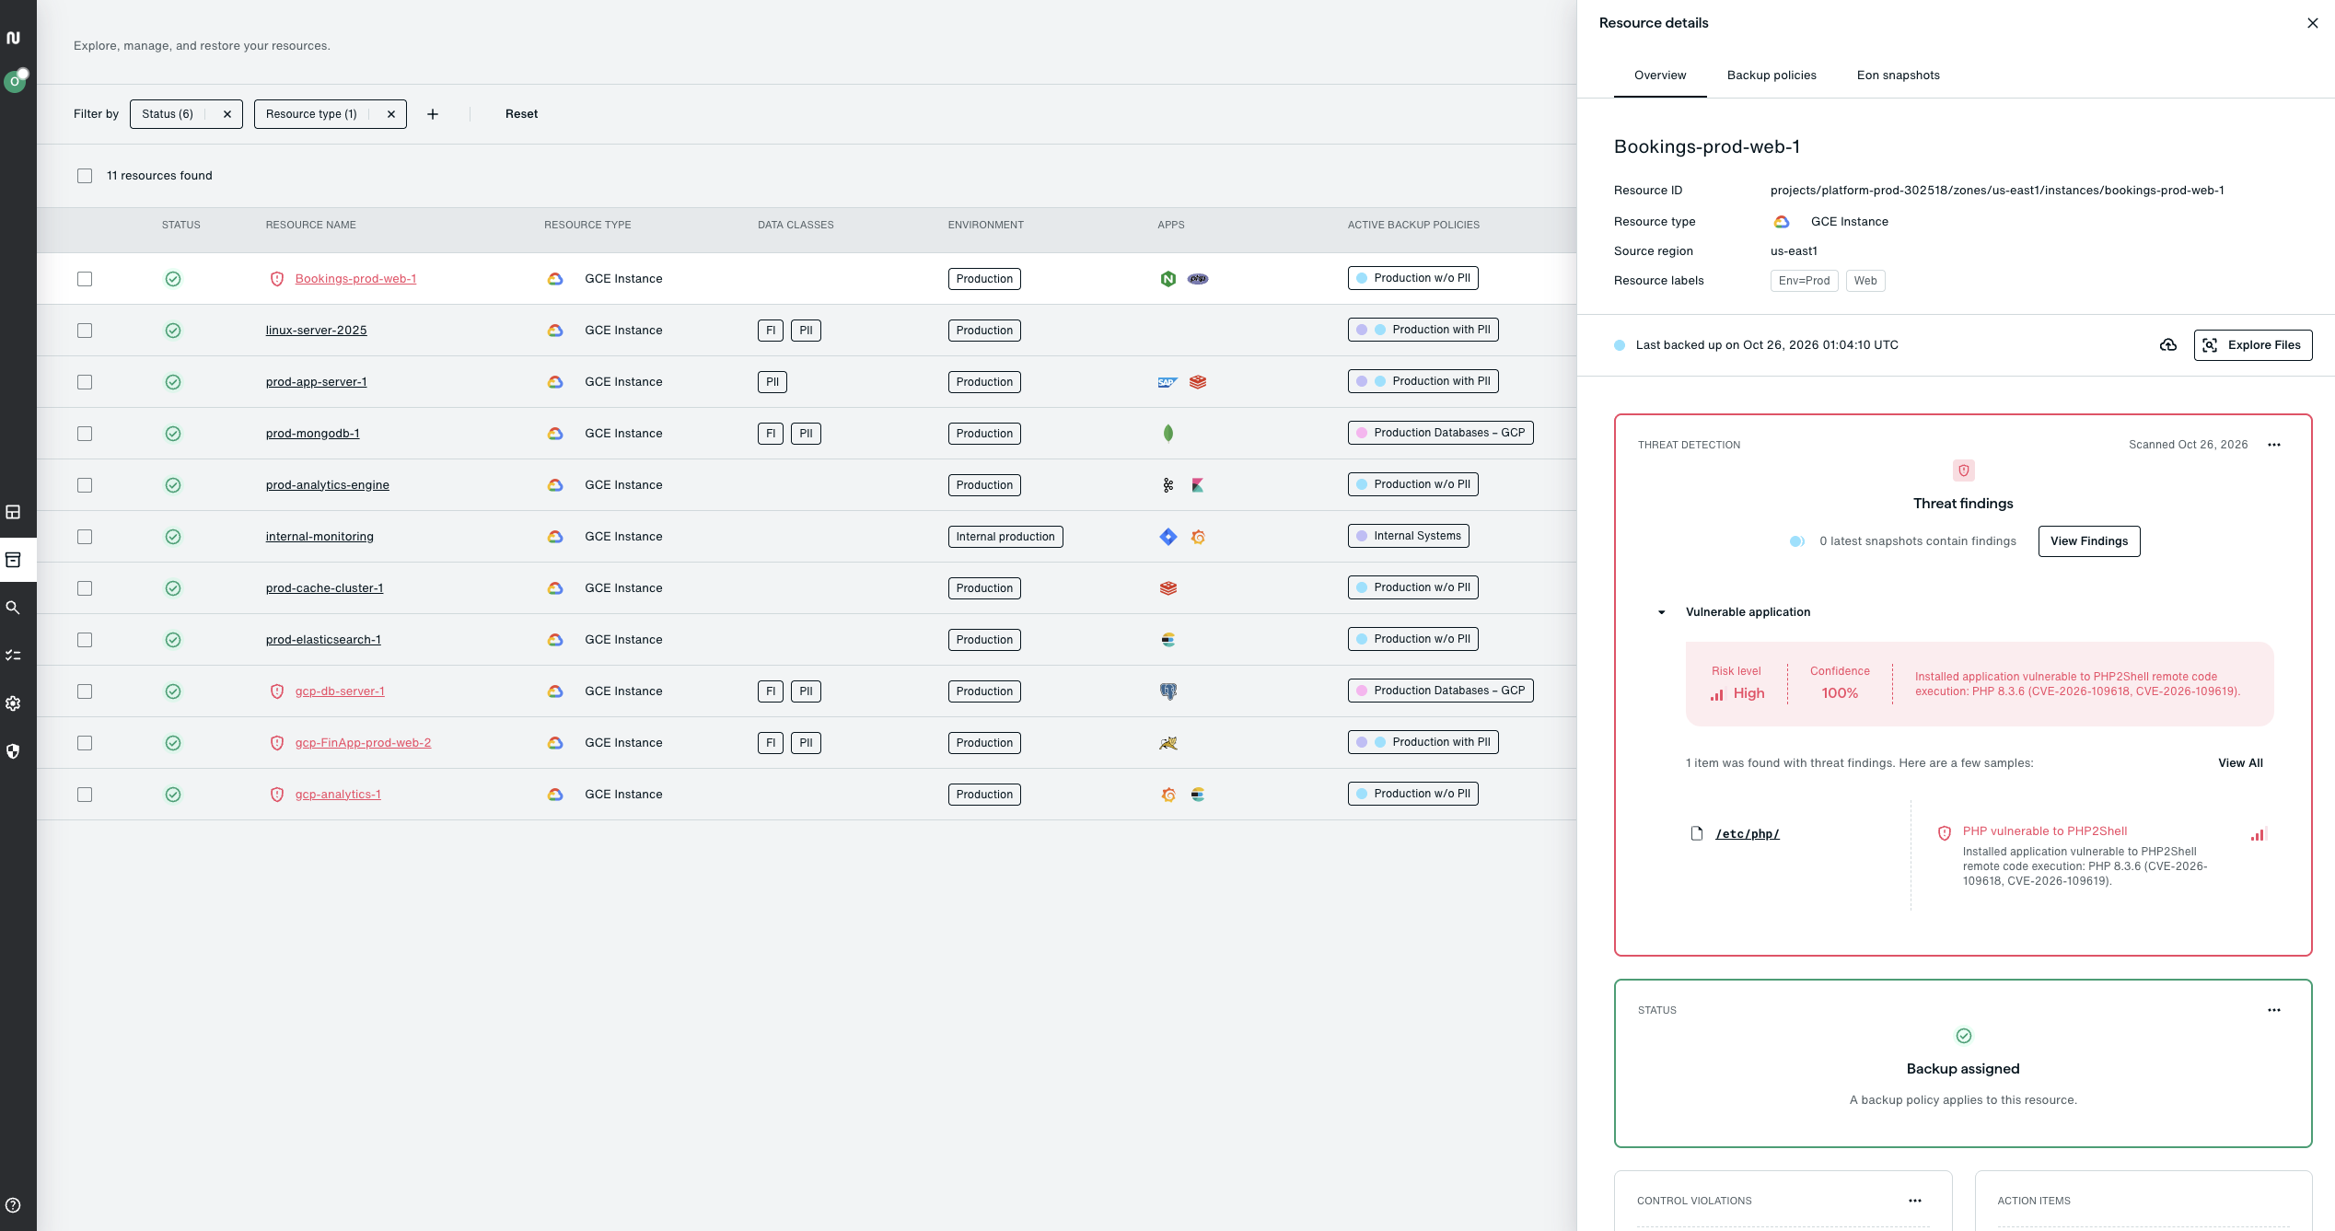Open the Control Violations card options menu
The image size is (2335, 1231).
click(1915, 1201)
